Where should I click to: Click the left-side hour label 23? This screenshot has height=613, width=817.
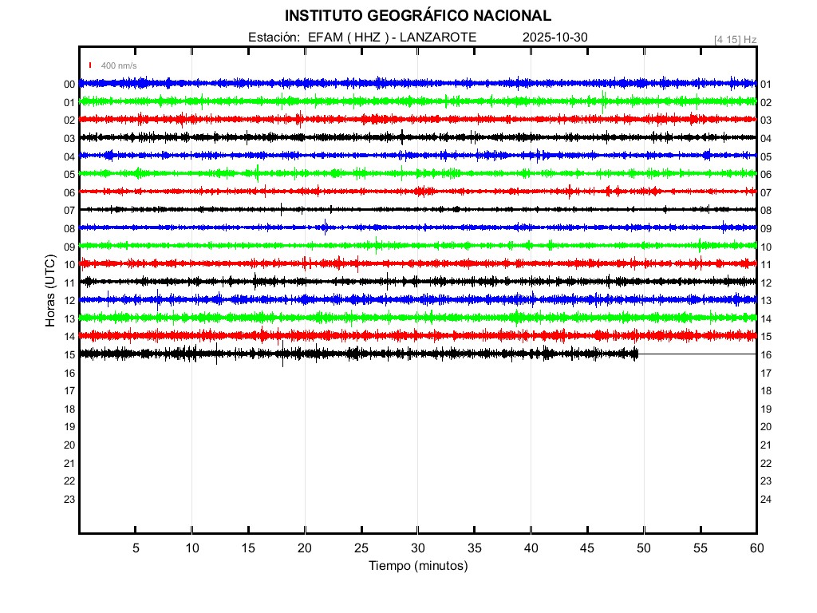[69, 500]
